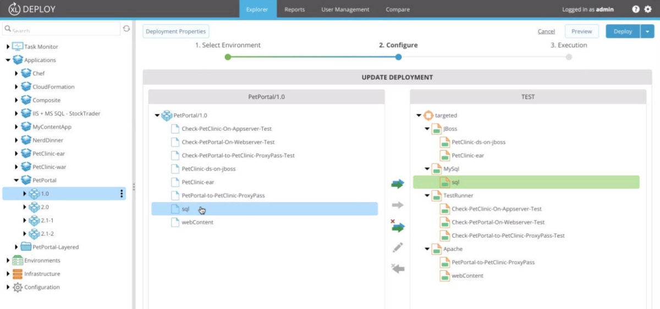Open the three-dot menu for version 1.0
The image size is (660, 309).
click(122, 194)
